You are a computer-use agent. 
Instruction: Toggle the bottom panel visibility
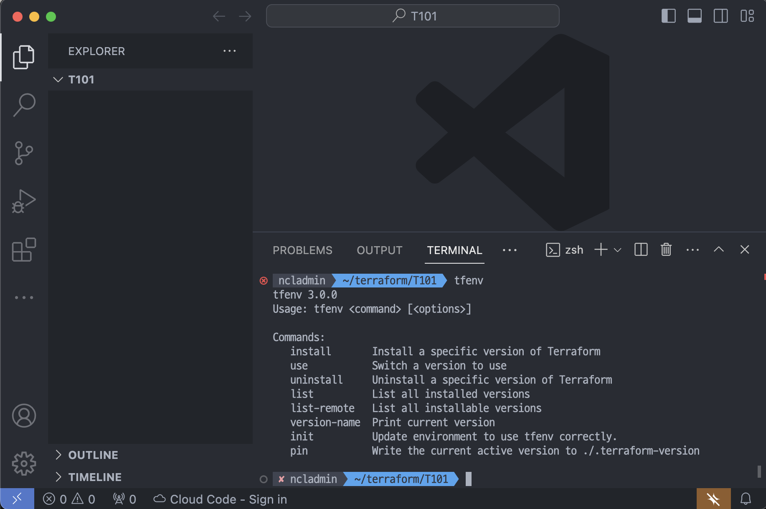694,16
